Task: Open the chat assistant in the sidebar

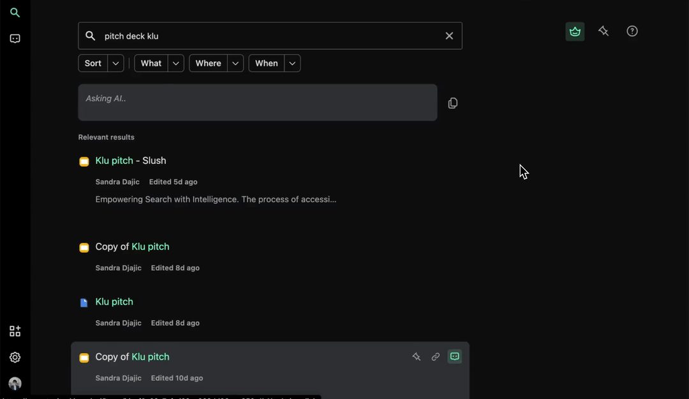Action: (15, 39)
